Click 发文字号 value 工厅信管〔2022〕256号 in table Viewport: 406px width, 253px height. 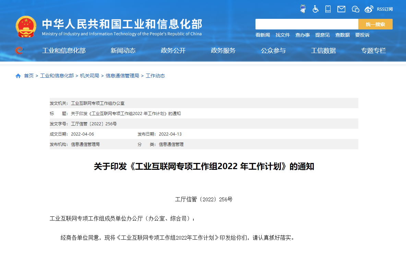pos(94,124)
